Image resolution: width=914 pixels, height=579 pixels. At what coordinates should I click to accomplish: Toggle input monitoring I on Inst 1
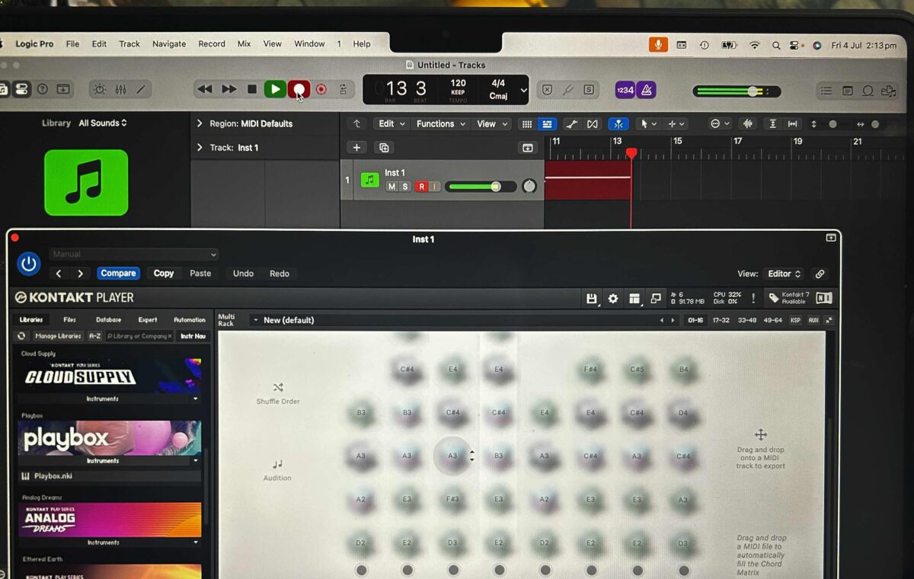tap(435, 187)
